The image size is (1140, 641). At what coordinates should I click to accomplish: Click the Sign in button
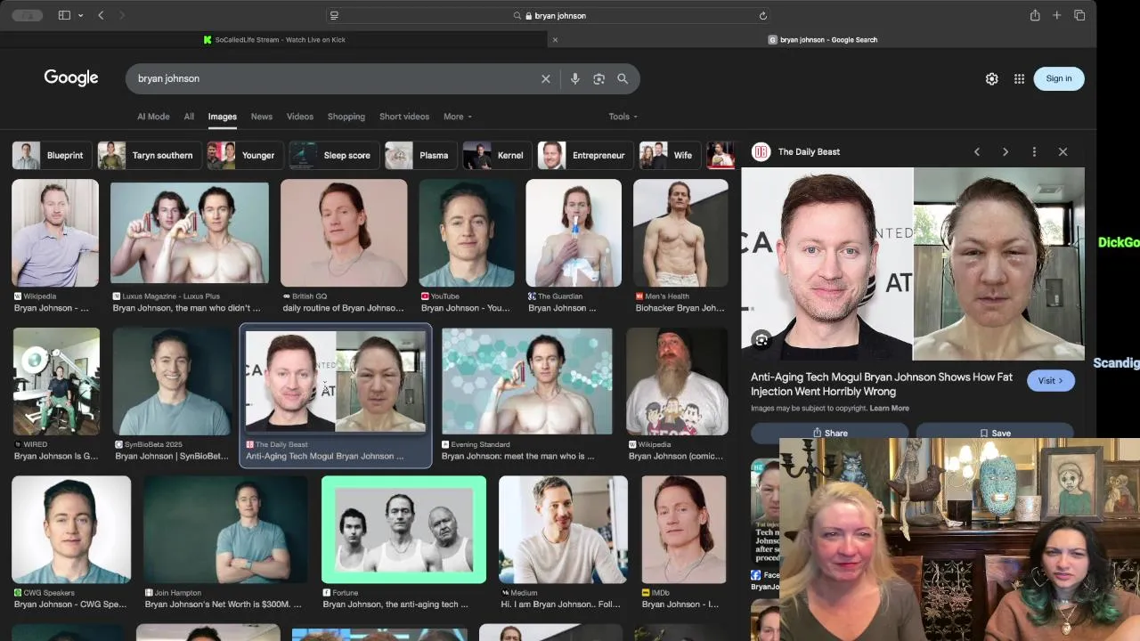(x=1059, y=78)
